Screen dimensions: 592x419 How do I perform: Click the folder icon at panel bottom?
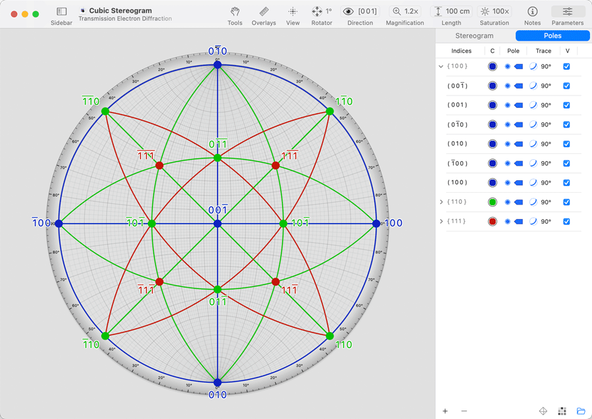pyautogui.click(x=581, y=411)
